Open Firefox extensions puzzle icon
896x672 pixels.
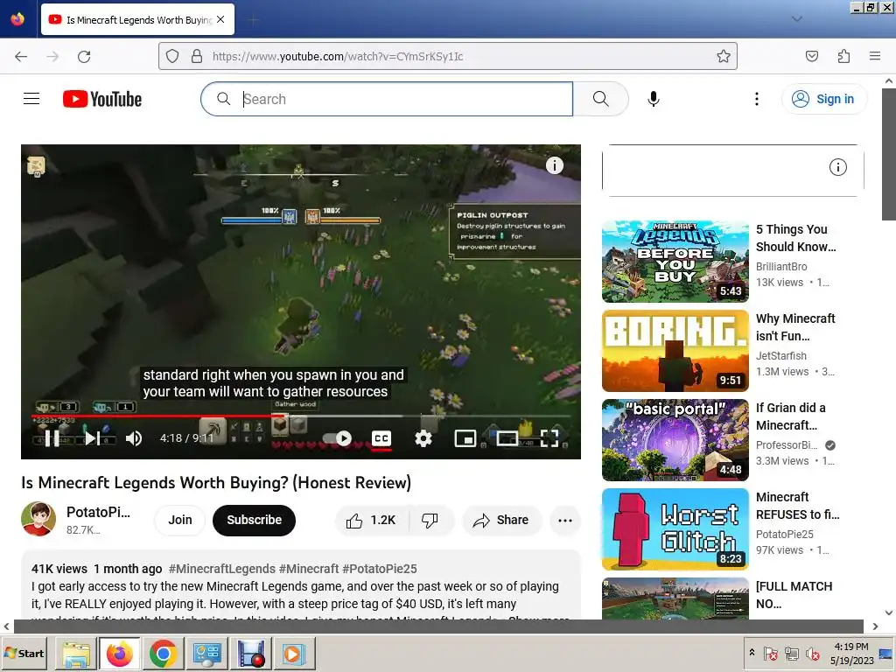coord(843,56)
